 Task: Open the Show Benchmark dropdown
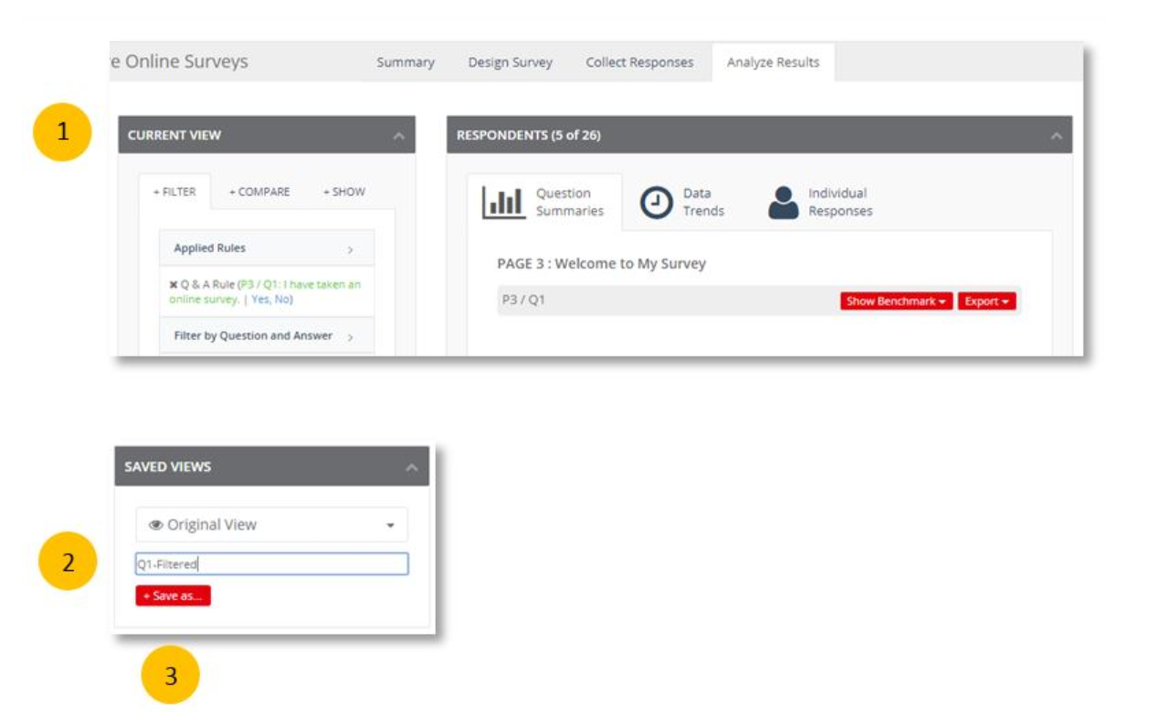pos(895,301)
